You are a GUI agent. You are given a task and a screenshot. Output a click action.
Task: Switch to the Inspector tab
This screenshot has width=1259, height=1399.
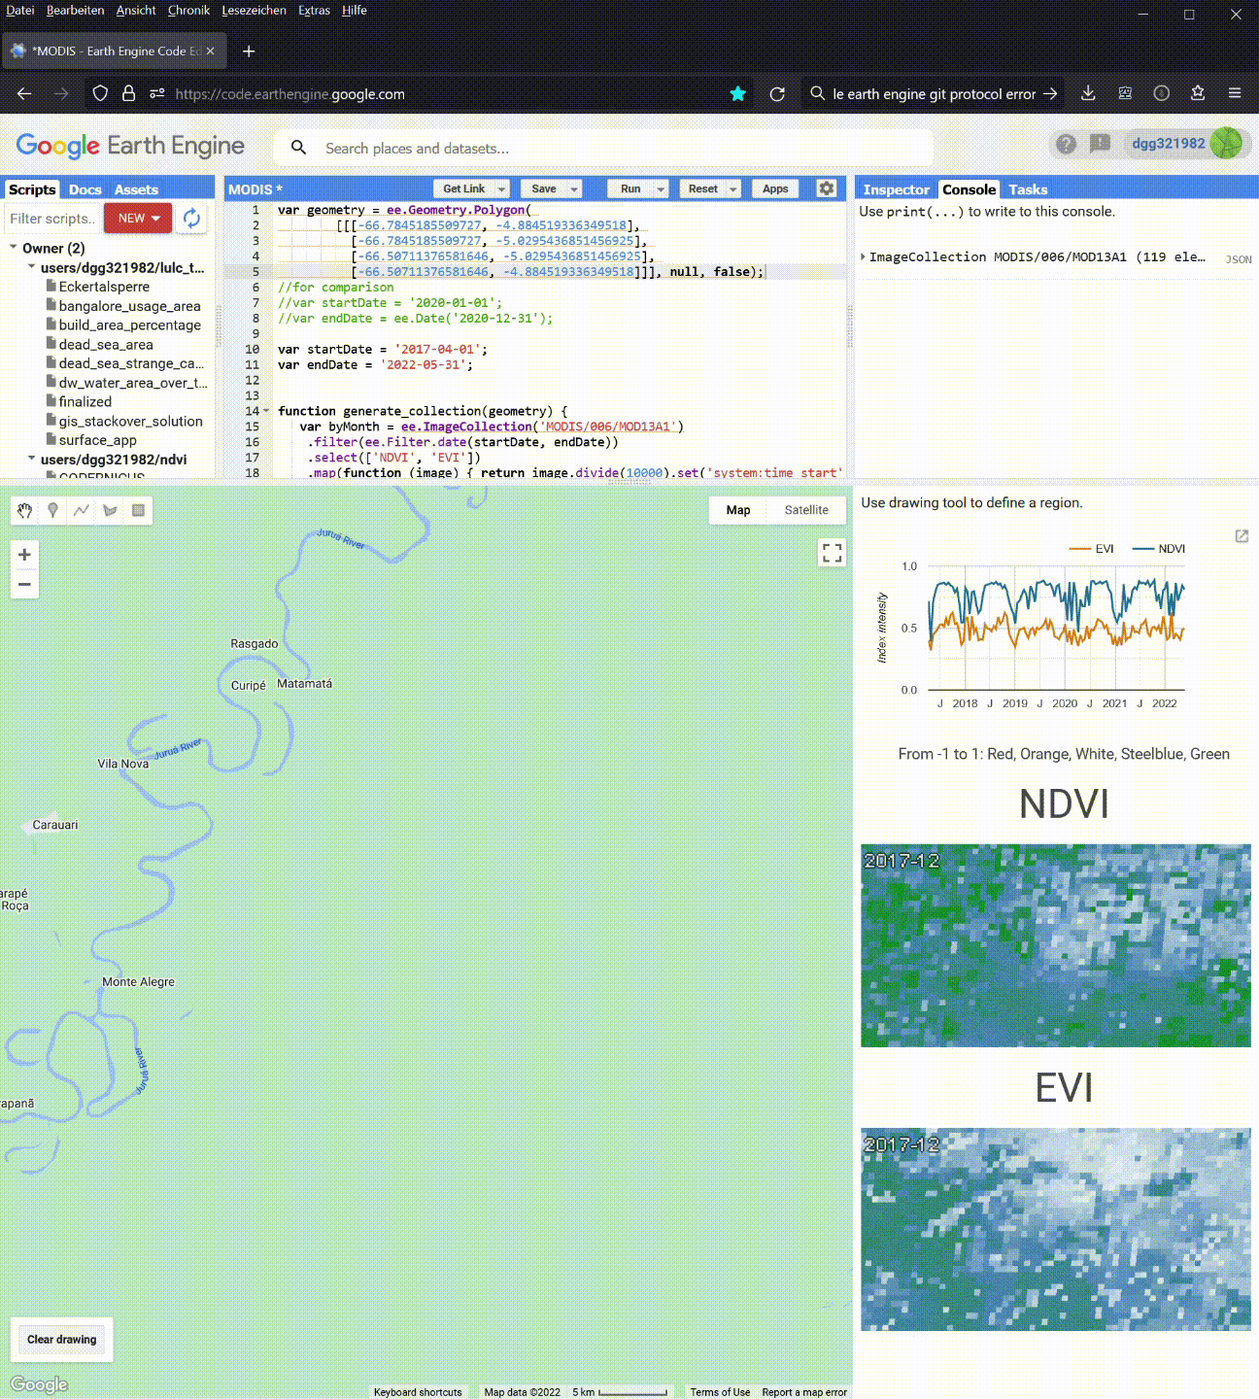coord(896,189)
